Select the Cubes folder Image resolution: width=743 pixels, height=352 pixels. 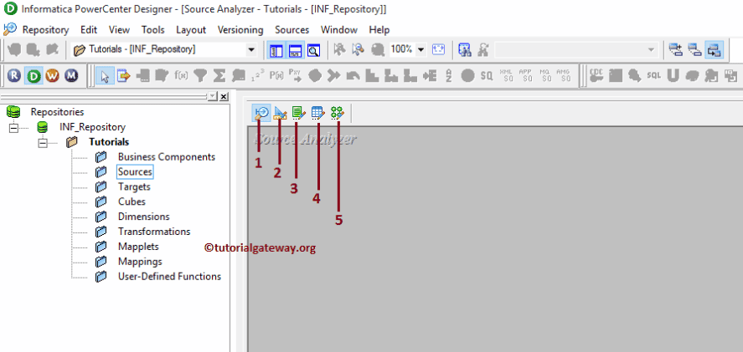132,202
